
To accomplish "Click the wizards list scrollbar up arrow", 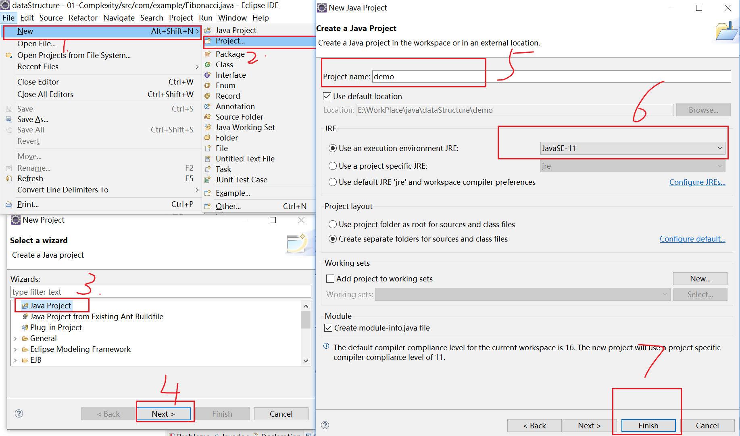I will click(x=306, y=306).
